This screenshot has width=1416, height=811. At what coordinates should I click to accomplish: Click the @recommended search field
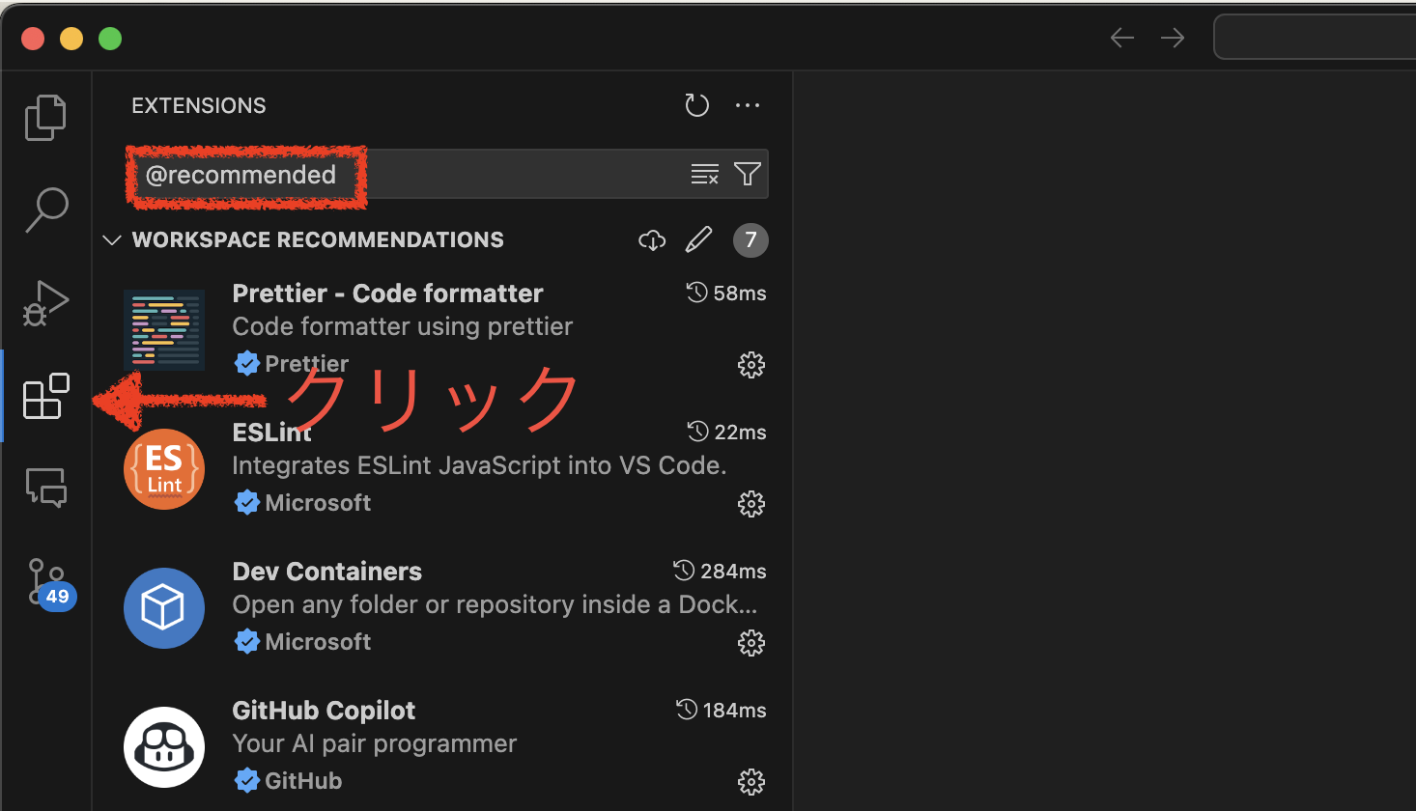tap(448, 174)
